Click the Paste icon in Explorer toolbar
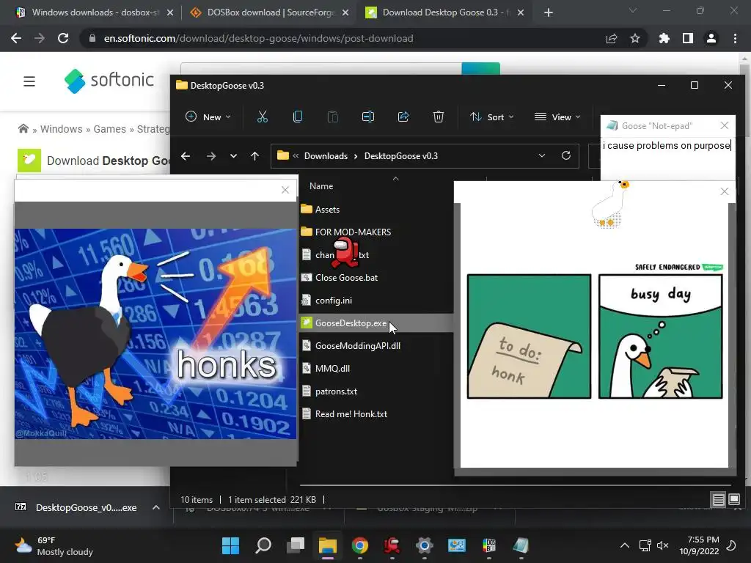The height and width of the screenshot is (563, 751). pyautogui.click(x=332, y=117)
